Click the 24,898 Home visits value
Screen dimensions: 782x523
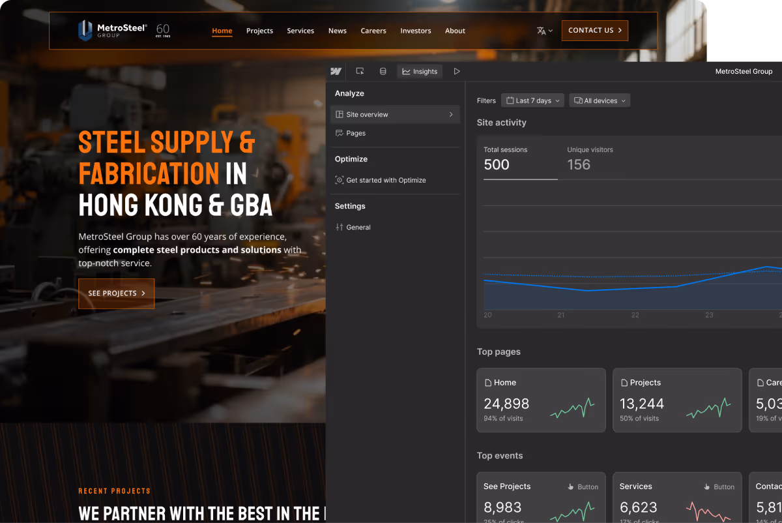[x=506, y=404]
